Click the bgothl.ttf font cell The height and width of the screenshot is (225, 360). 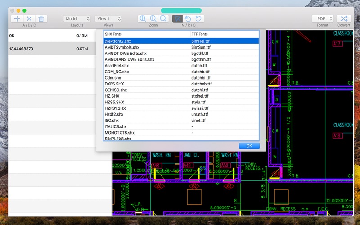[200, 54]
